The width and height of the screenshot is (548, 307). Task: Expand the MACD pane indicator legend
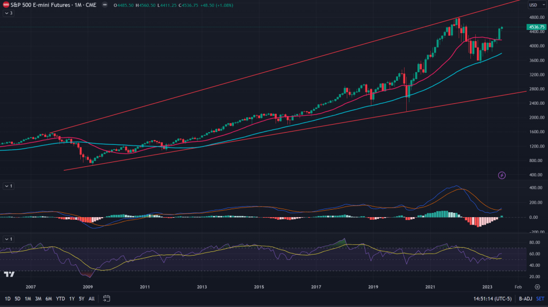[8, 186]
